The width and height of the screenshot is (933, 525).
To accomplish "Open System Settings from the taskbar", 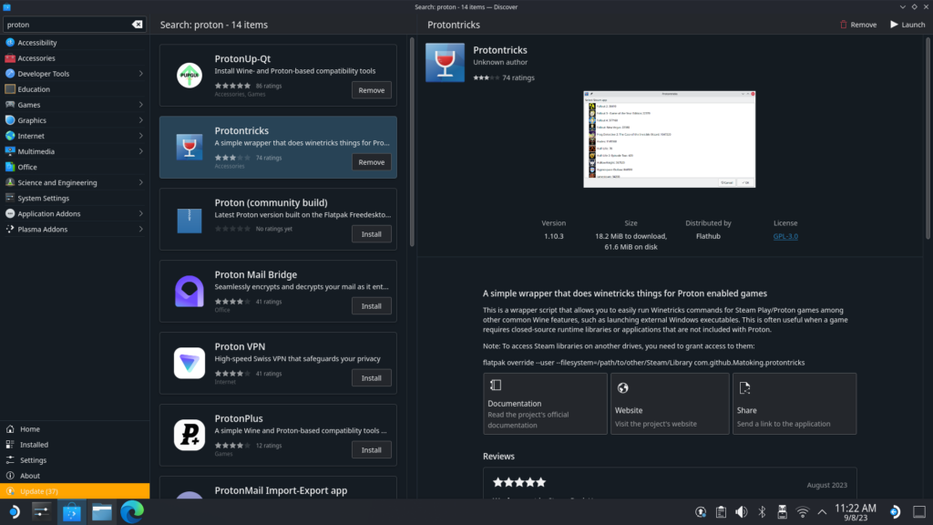I will pos(42,512).
